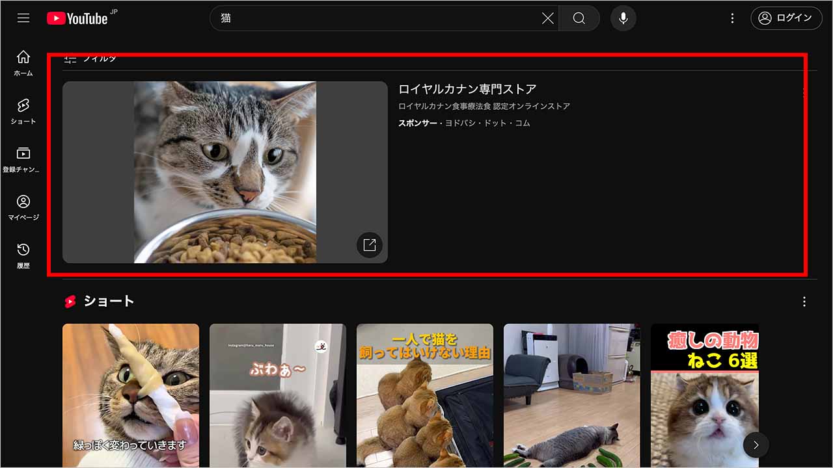This screenshot has width=833, height=468.
Task: Go to ホーム in sidebar
Action: point(23,63)
